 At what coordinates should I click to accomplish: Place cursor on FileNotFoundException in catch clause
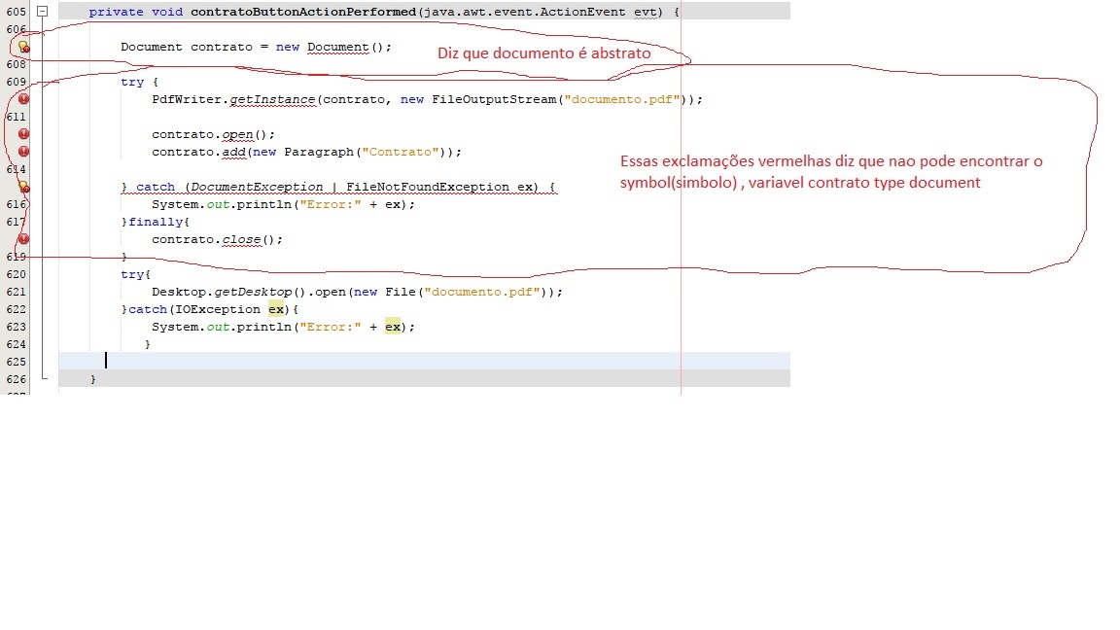428,187
